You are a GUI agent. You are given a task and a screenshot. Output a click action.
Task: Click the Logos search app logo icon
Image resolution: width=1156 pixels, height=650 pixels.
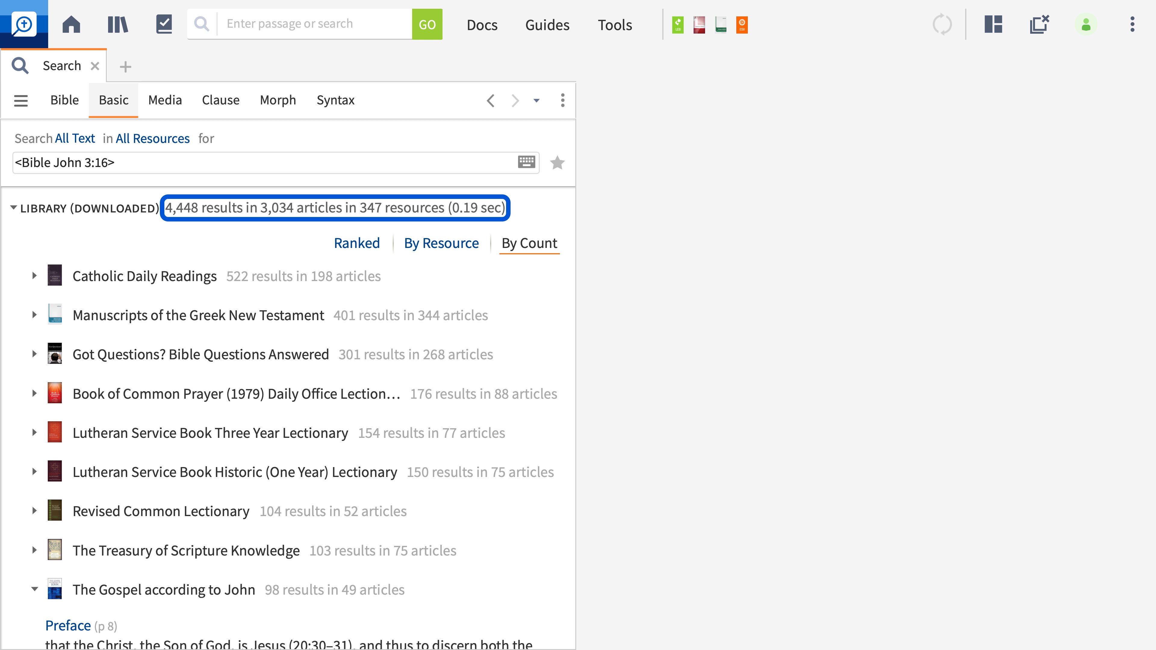point(24,24)
